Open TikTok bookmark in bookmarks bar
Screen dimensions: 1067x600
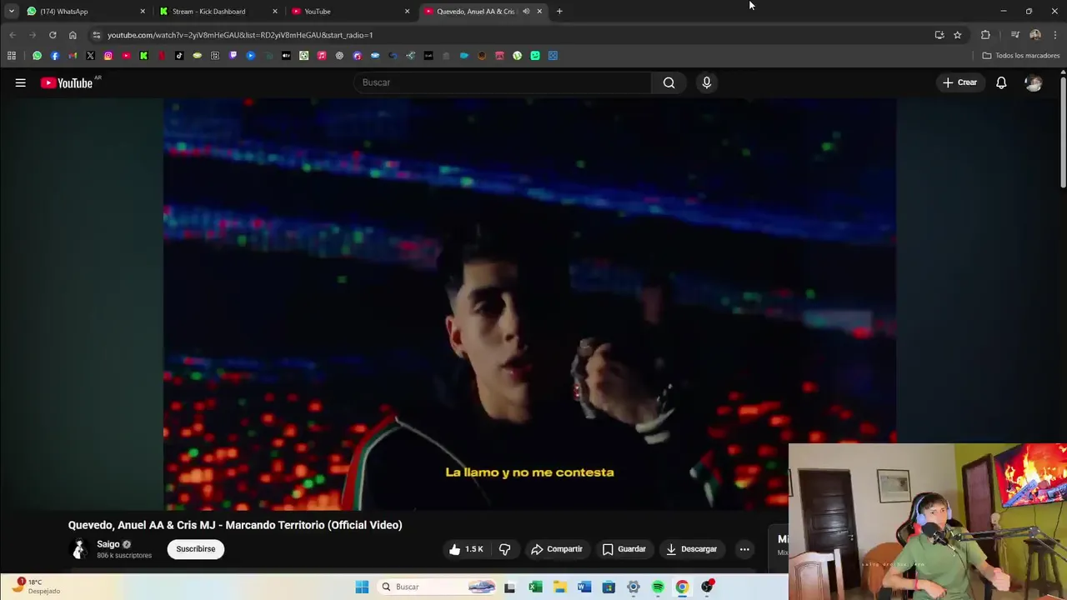pos(179,56)
